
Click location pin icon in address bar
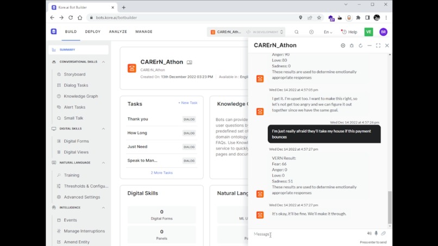301,17
